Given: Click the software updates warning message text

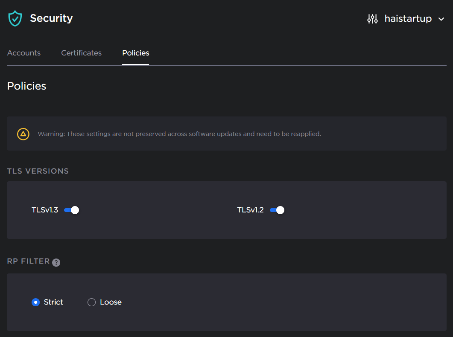Looking at the screenshot, I should (179, 134).
